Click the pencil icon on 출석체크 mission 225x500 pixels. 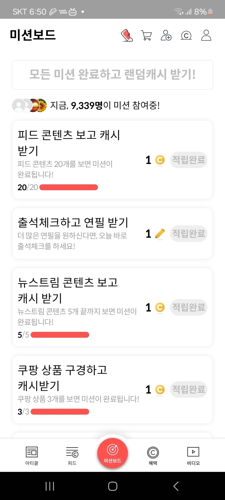(160, 234)
